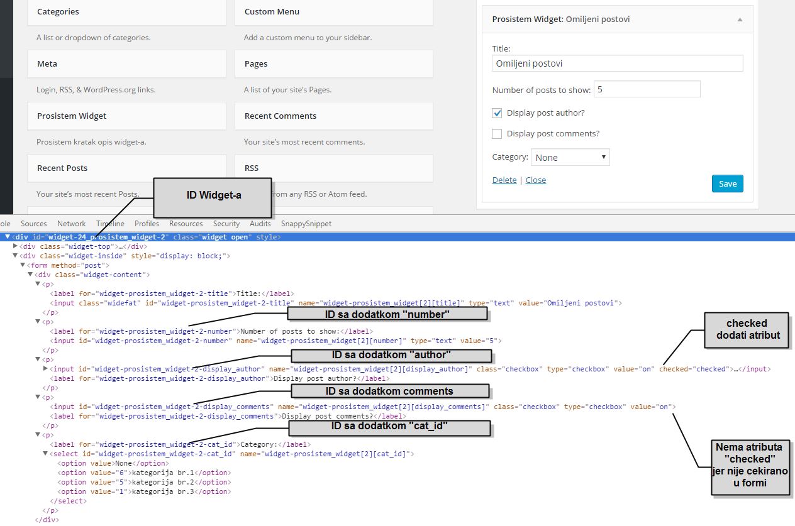Collapse the form method post node
This screenshot has width=795, height=526.
[23, 265]
